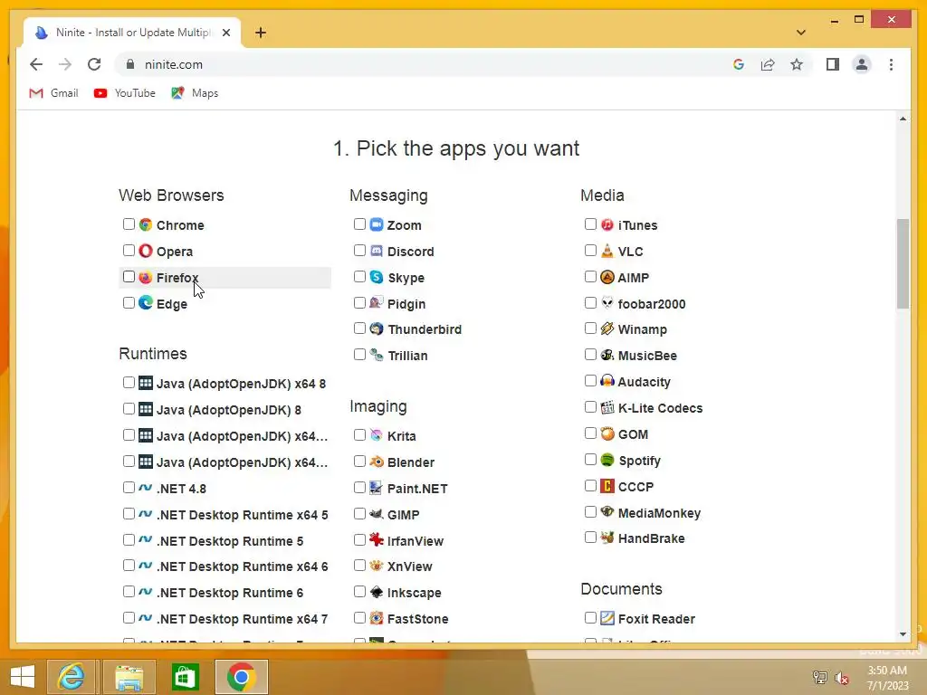Click the muted volume tray icon
The image size is (927, 695).
click(x=841, y=679)
